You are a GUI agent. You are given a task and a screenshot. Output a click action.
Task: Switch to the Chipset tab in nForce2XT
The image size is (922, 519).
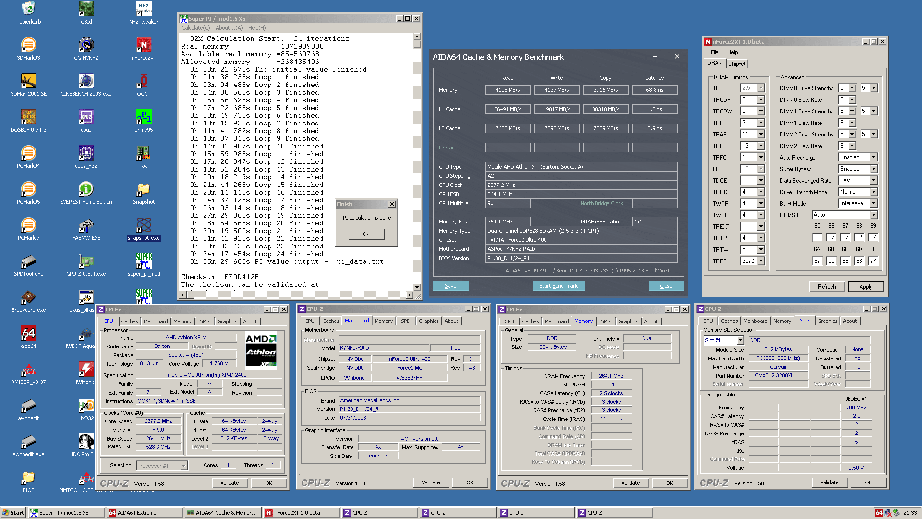pos(737,64)
